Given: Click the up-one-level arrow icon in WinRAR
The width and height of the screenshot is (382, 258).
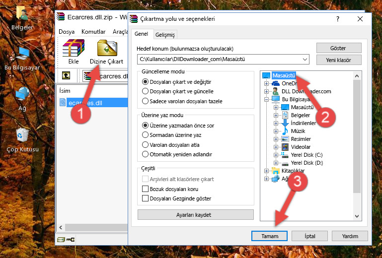Looking at the screenshot, I should pyautogui.click(x=66, y=76).
